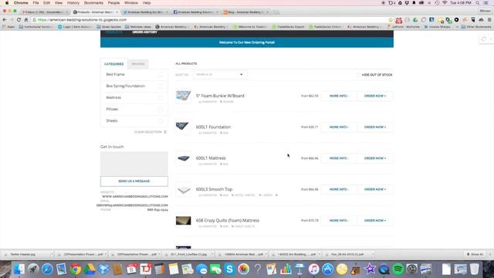Click Clear Selection under categories
This screenshot has height=278, width=494.
click(x=151, y=132)
